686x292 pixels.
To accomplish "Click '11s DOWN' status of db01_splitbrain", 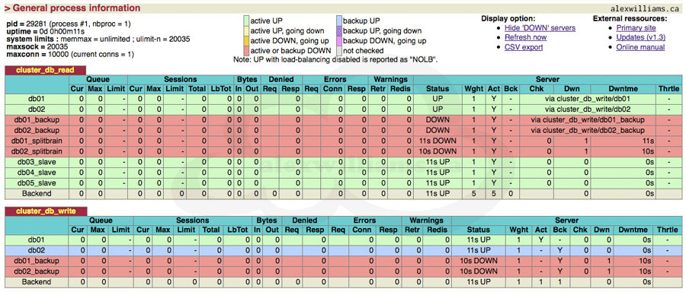I will tap(438, 141).
